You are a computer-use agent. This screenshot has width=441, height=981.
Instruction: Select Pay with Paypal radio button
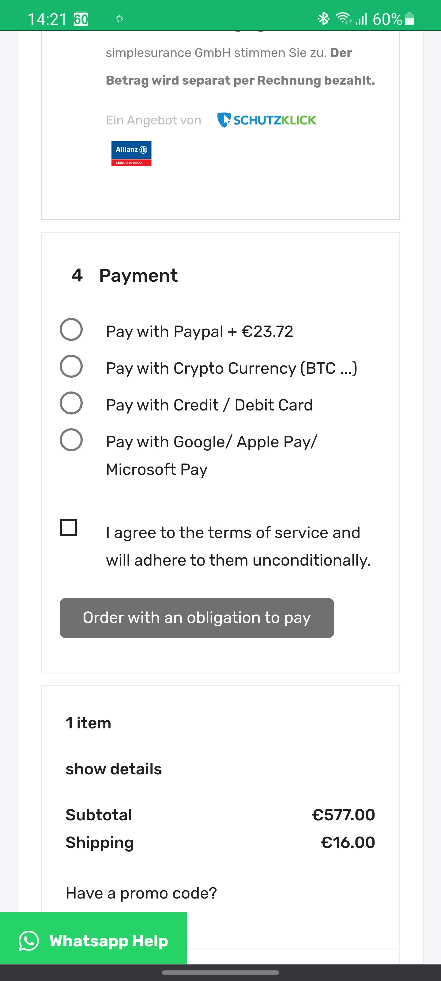point(71,330)
